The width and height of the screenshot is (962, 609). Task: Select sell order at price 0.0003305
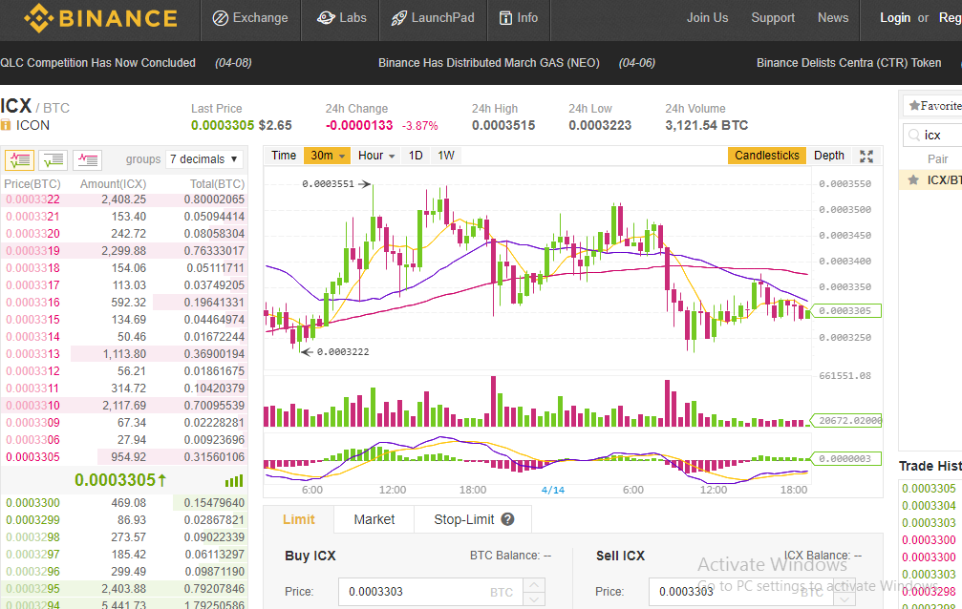point(124,457)
